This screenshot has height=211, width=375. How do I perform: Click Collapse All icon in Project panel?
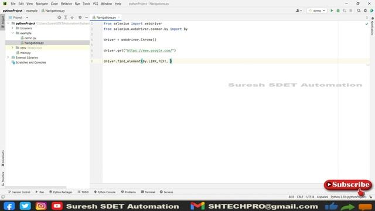coord(72,18)
